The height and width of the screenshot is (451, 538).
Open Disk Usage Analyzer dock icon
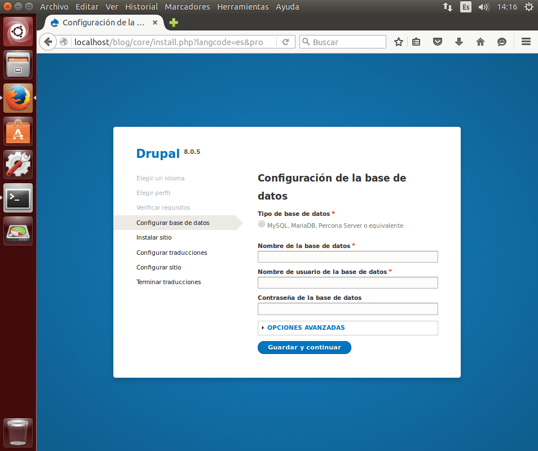[18, 231]
